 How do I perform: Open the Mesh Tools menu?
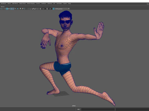coord(22,4)
